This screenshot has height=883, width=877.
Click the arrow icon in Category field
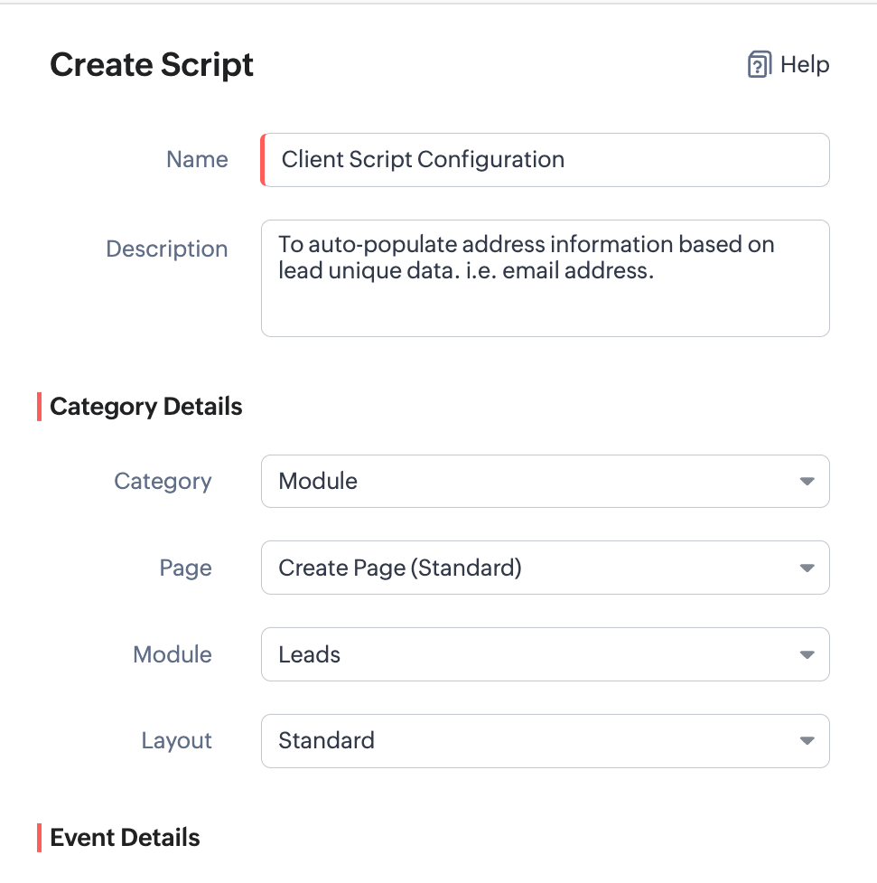pos(807,482)
